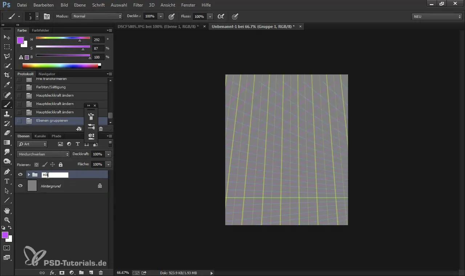Screen dimensions: 465x276
Task: Toggle lock image pixels brush icon
Action: point(44,165)
